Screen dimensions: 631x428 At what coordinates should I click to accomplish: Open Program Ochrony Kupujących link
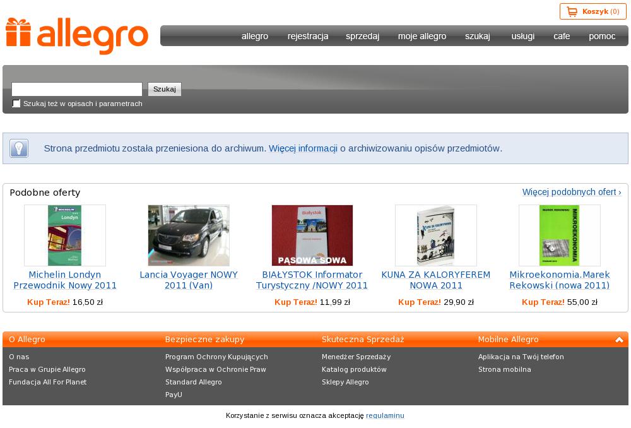coord(216,357)
